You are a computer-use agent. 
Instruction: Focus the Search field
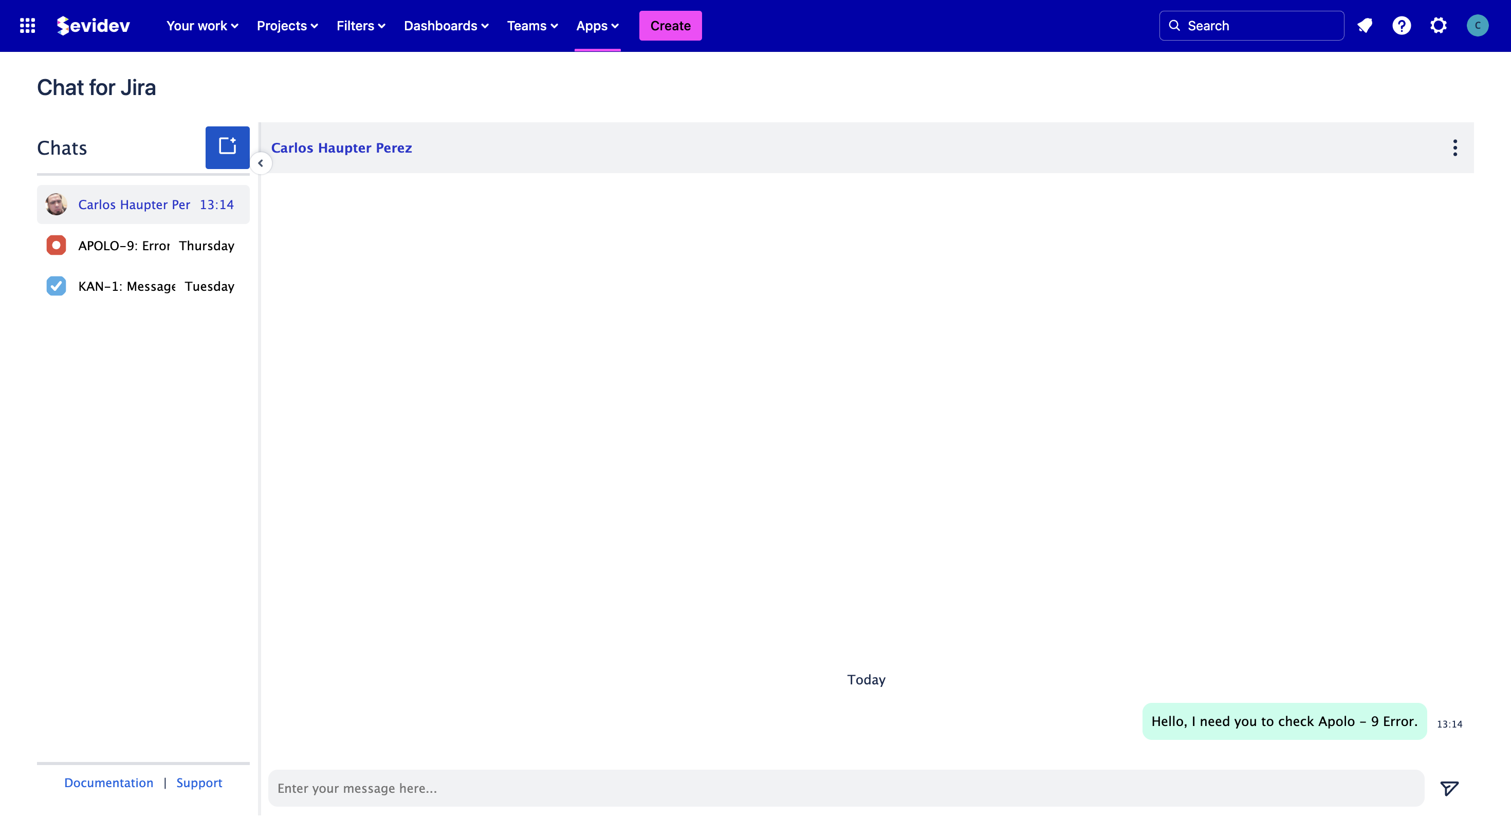[1251, 26]
